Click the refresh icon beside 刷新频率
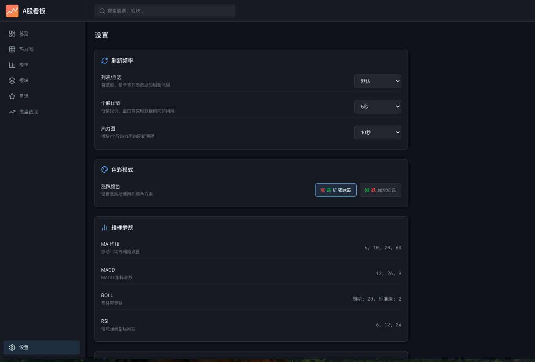The image size is (535, 362). point(104,61)
